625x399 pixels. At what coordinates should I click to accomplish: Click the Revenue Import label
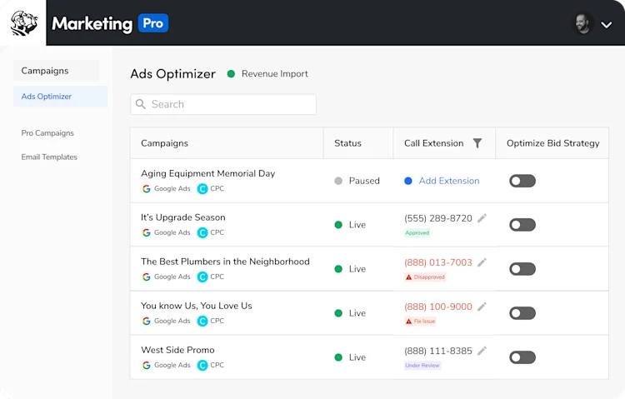275,74
